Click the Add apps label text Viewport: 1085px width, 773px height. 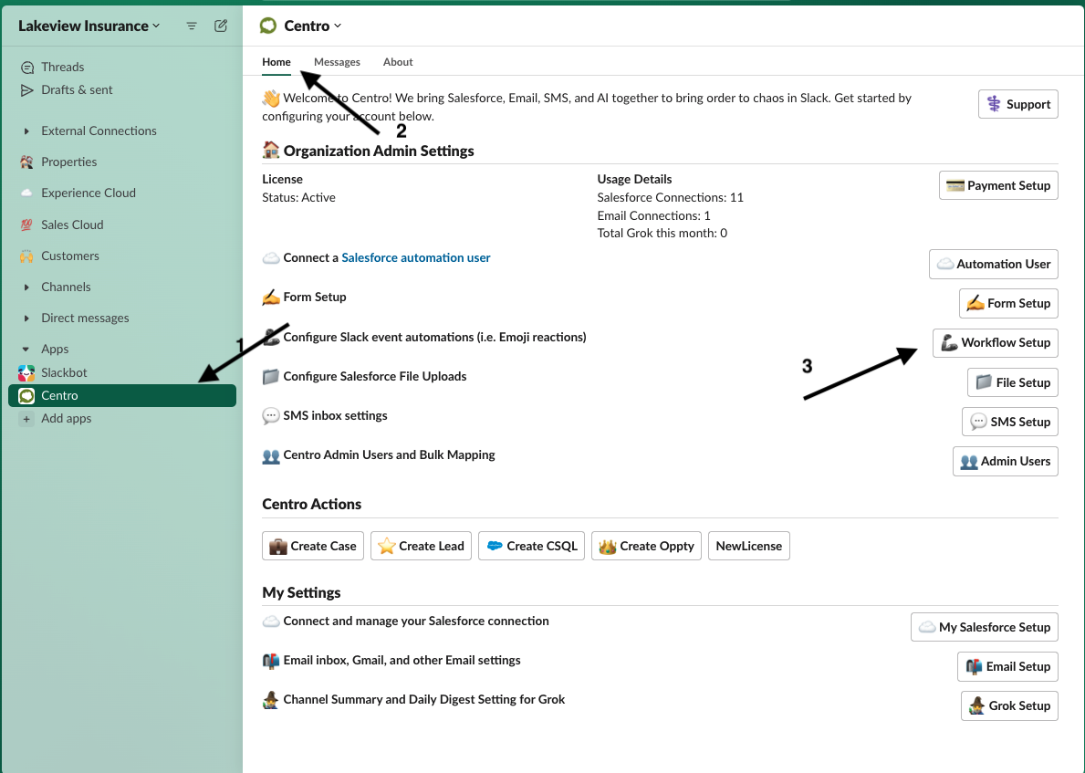67,419
